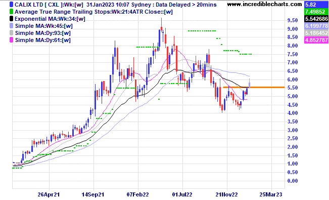Click the 8.00 price axis label
Screen dimensions: 329x200
tap(293, 46)
